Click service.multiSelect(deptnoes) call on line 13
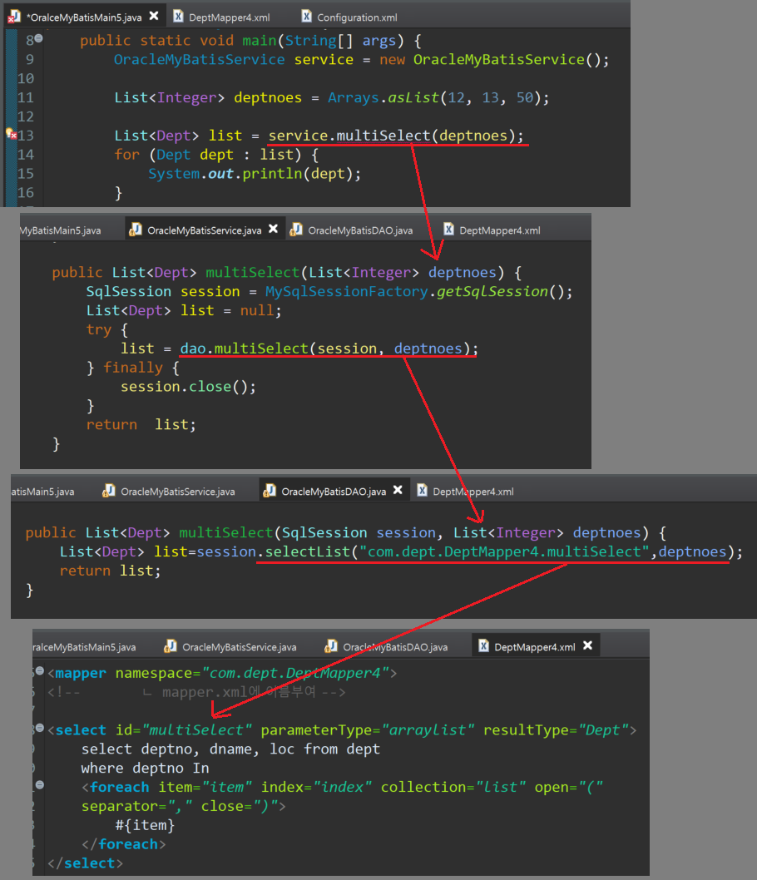 tap(396, 136)
